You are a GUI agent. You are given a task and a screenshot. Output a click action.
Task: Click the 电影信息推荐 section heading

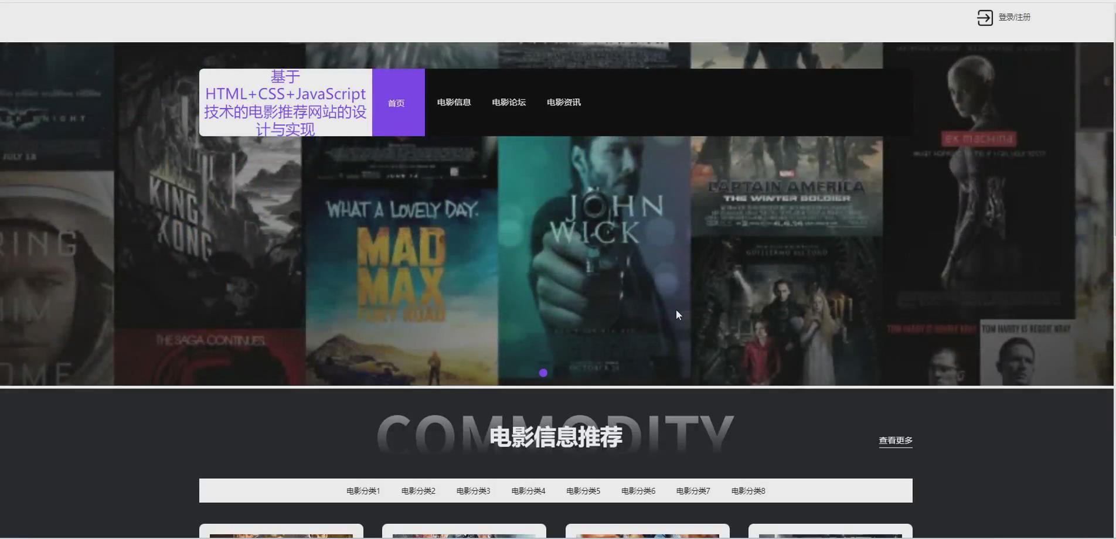(x=556, y=437)
